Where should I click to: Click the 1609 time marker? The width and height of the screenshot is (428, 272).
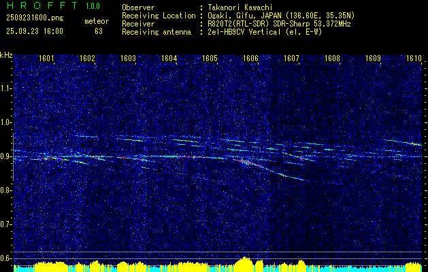(x=373, y=58)
